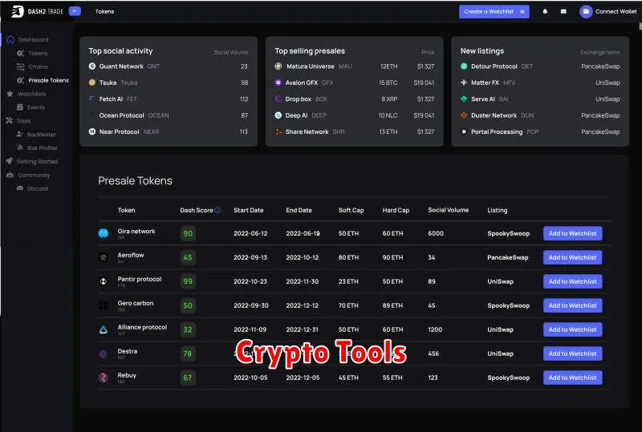Image resolution: width=642 pixels, height=432 pixels.
Task: Click Duster Network icon
Action: [464, 115]
